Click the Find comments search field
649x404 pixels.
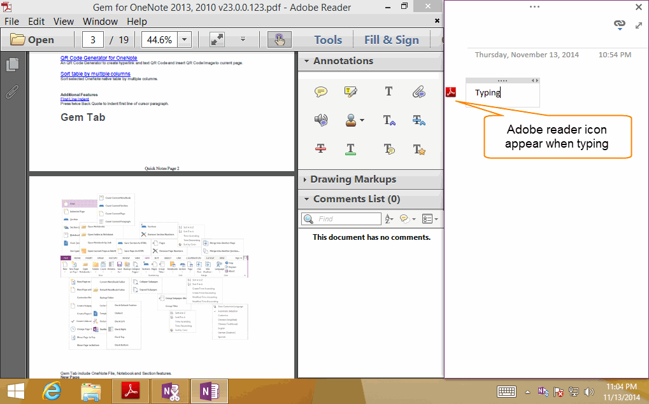[x=341, y=219]
